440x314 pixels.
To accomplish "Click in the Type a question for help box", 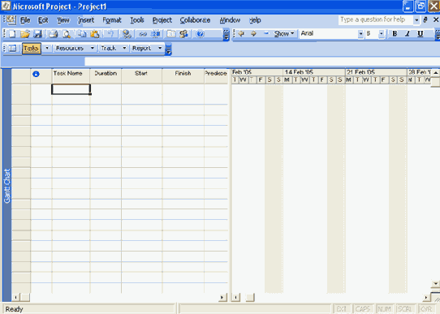I will (x=375, y=19).
